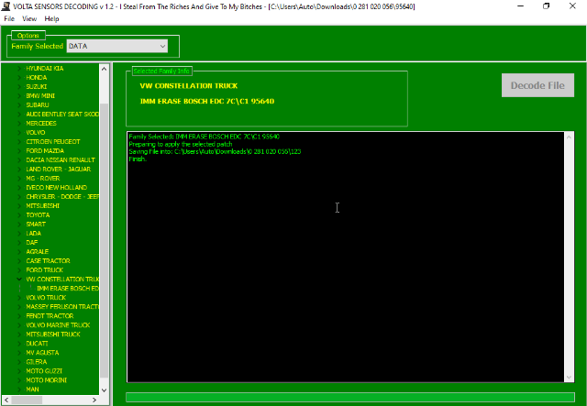587x406 pixels.
Task: Expand the SUBARU tree node
Action: tap(19, 105)
